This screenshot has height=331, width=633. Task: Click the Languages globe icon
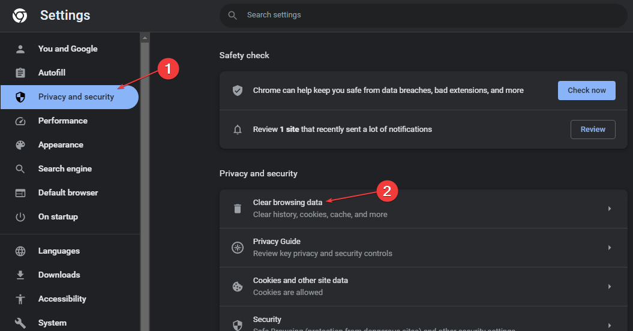pyautogui.click(x=20, y=251)
